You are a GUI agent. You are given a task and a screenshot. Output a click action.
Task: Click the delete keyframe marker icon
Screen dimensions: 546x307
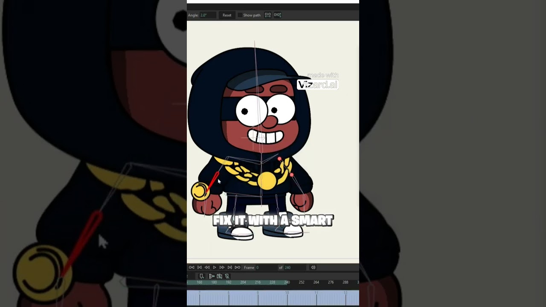pos(227,276)
